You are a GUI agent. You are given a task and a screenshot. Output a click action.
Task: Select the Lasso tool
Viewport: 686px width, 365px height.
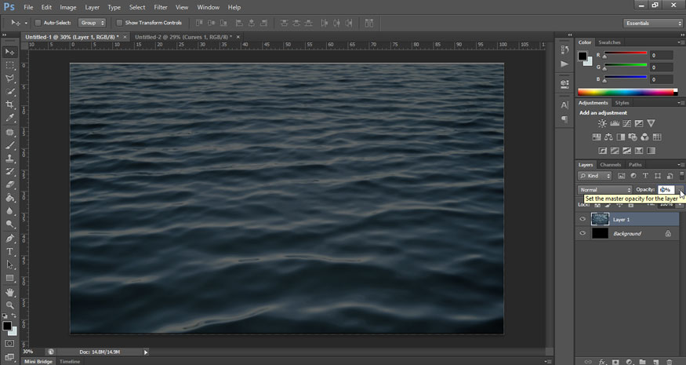[9, 78]
